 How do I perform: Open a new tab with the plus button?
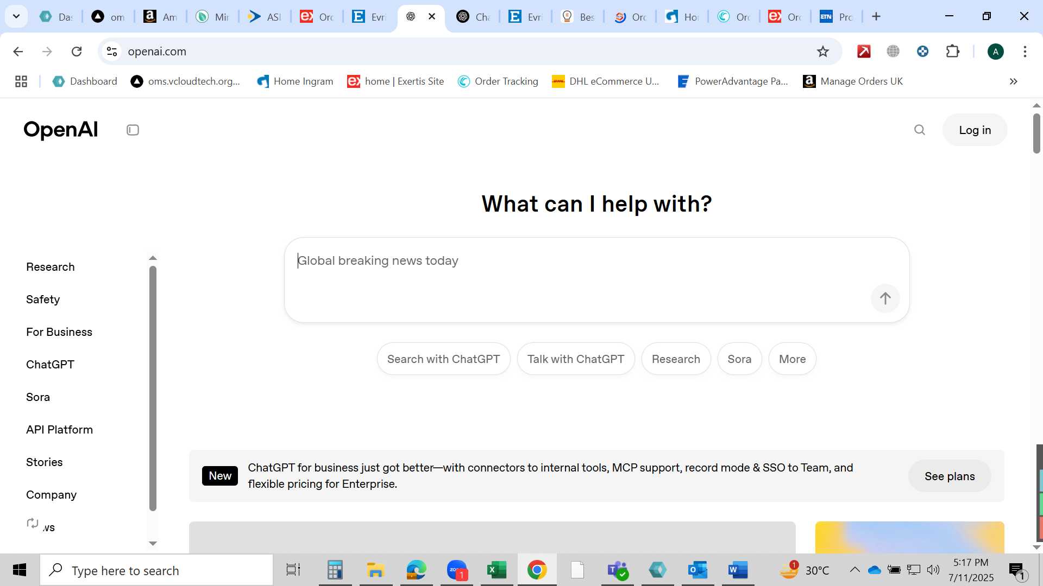(x=876, y=16)
